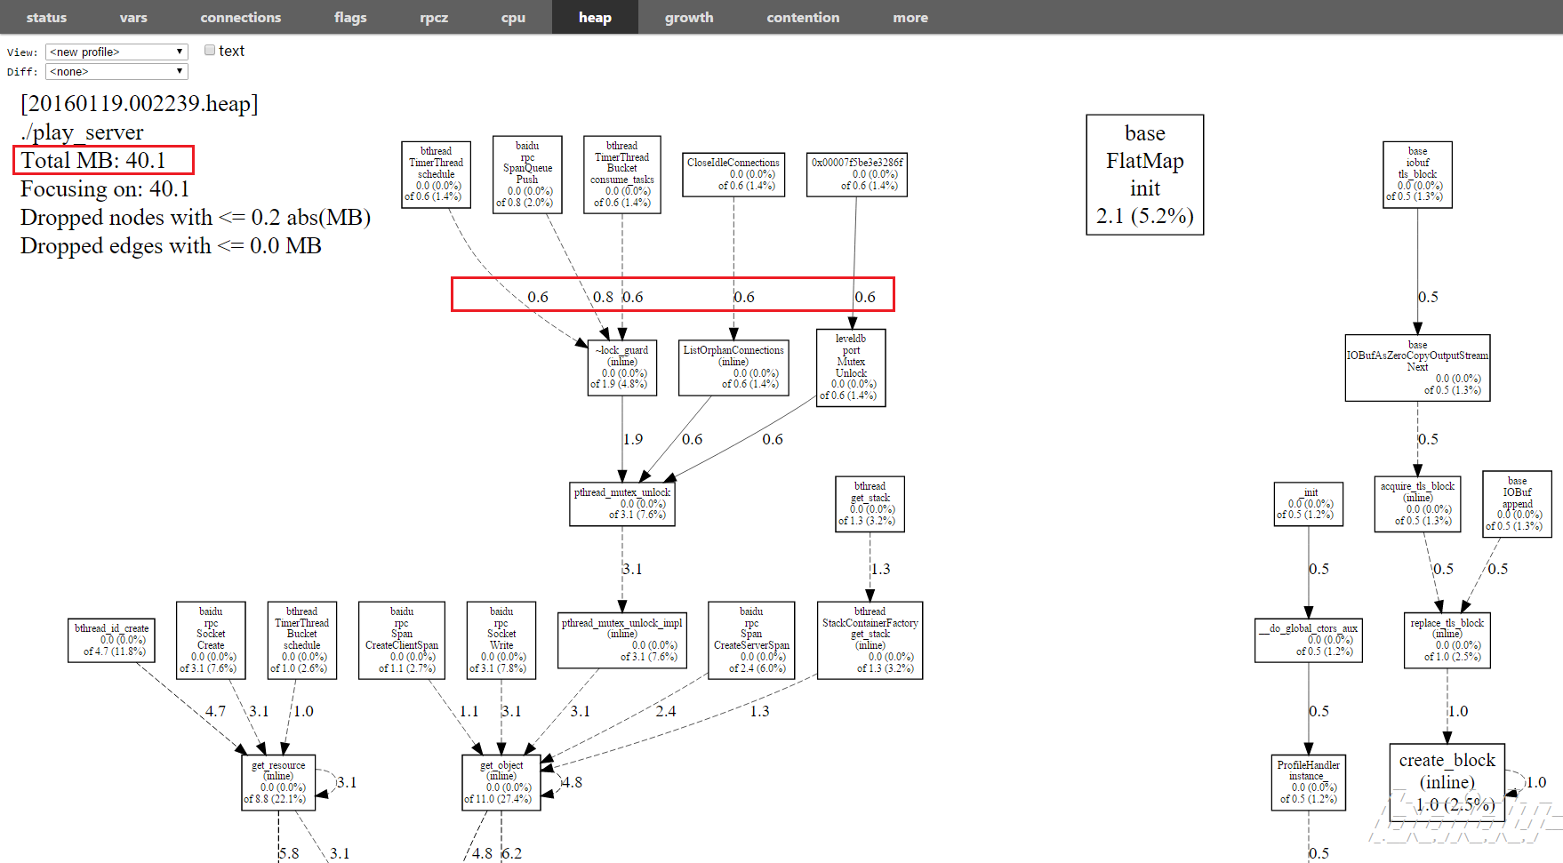Screen dimensions: 1563x863
Task: Open the Diff dropdown
Action: [116, 71]
